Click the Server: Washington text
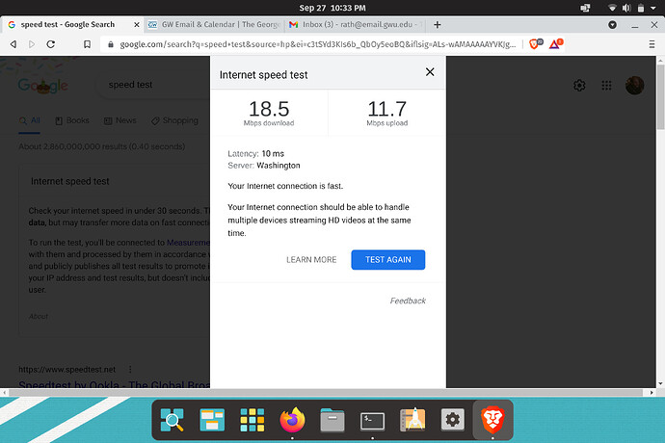Viewport: 665px width, 443px height. click(x=264, y=166)
